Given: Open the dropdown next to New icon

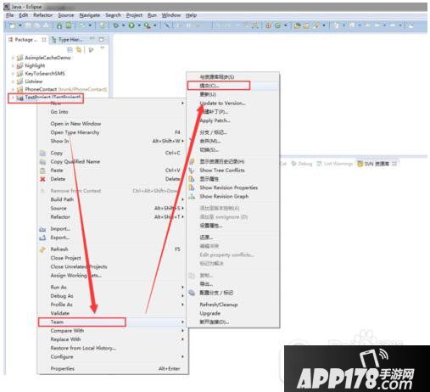Looking at the screenshot, I should 20,25.
